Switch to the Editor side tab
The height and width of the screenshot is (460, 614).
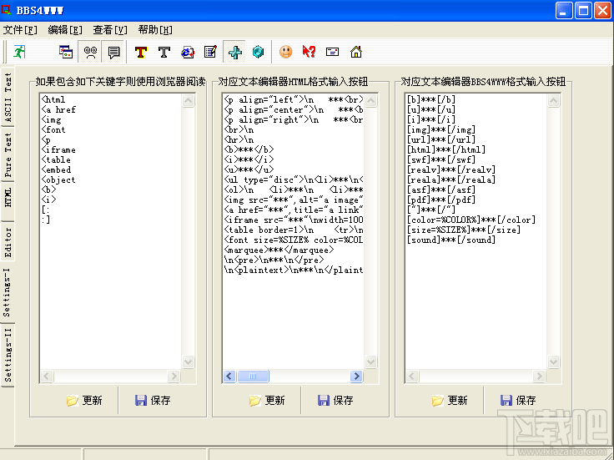coord(8,243)
